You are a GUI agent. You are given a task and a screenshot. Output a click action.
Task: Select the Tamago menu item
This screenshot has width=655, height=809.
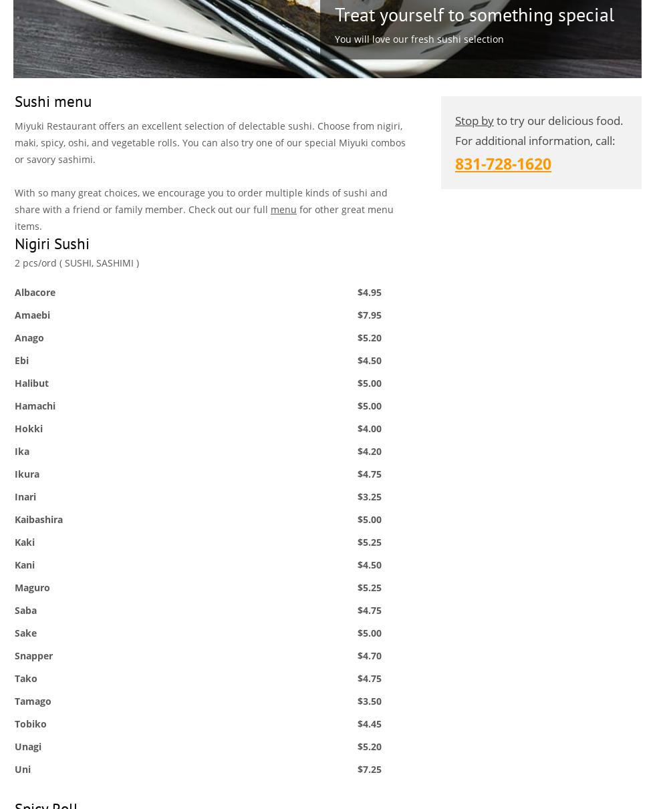[33, 701]
